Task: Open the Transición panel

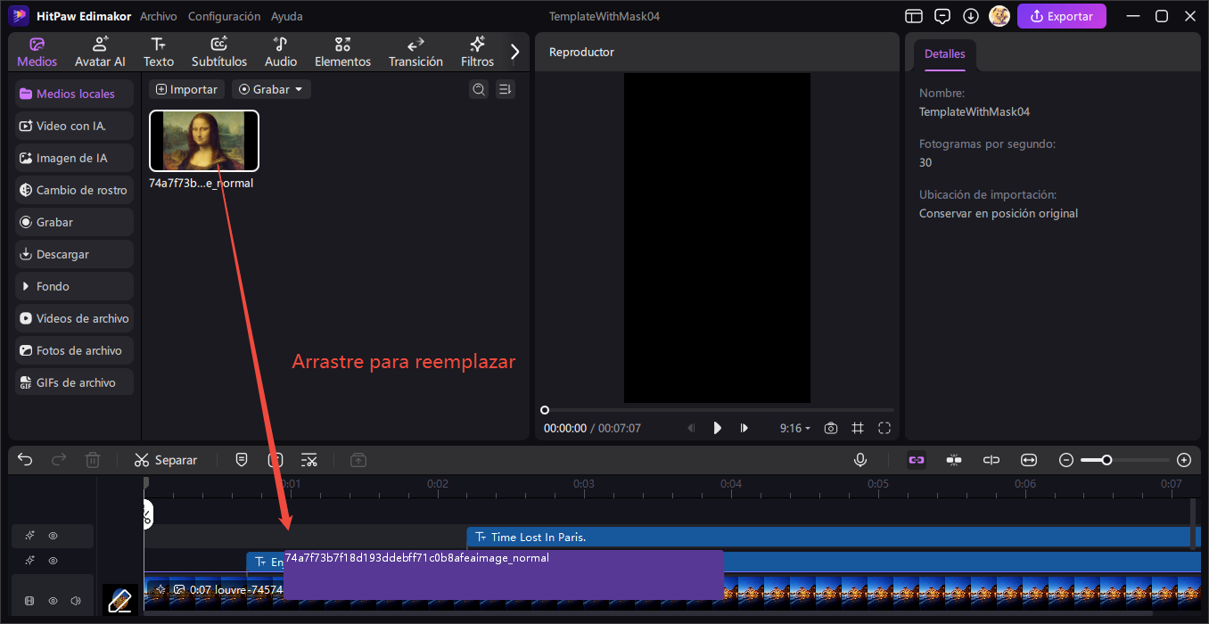Action: [x=415, y=51]
